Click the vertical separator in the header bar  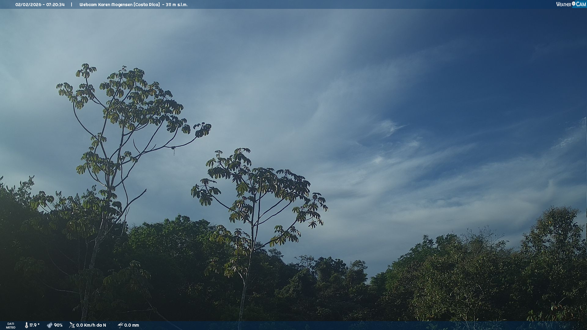pos(72,5)
